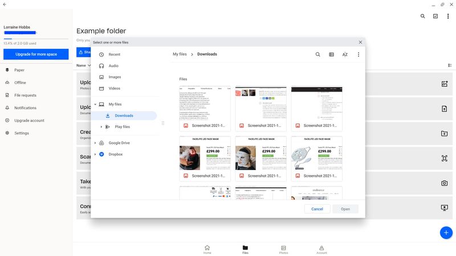Open the picker's three-dot more menu

[359, 54]
